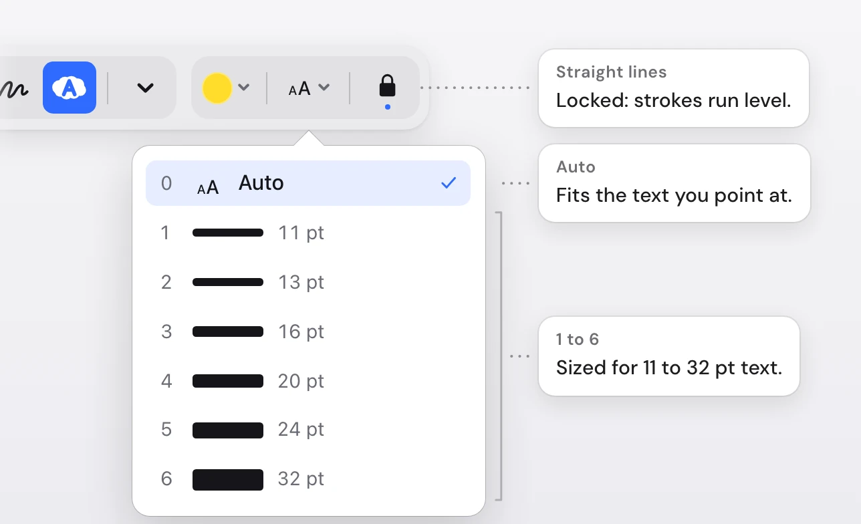Collapse the size menu via AA chevron

[x=324, y=88]
